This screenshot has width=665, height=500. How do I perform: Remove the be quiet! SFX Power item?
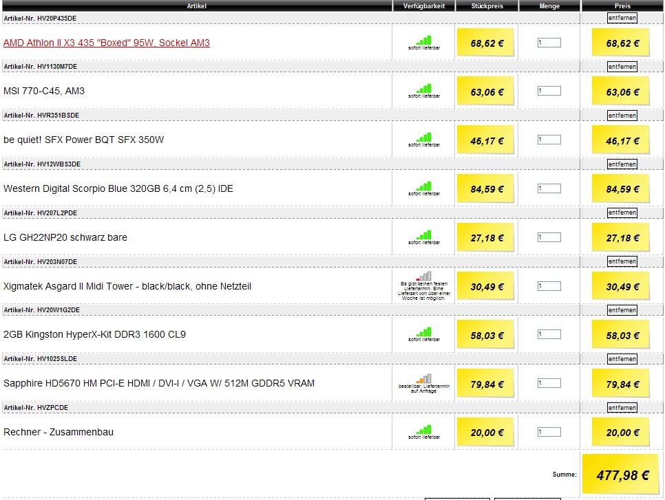pyautogui.click(x=622, y=116)
